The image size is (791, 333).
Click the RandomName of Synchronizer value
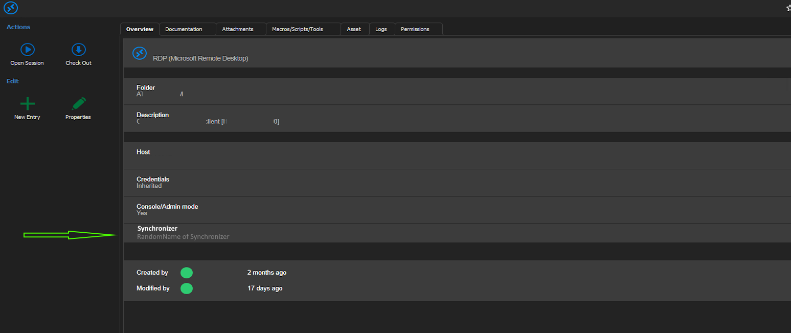coord(183,237)
